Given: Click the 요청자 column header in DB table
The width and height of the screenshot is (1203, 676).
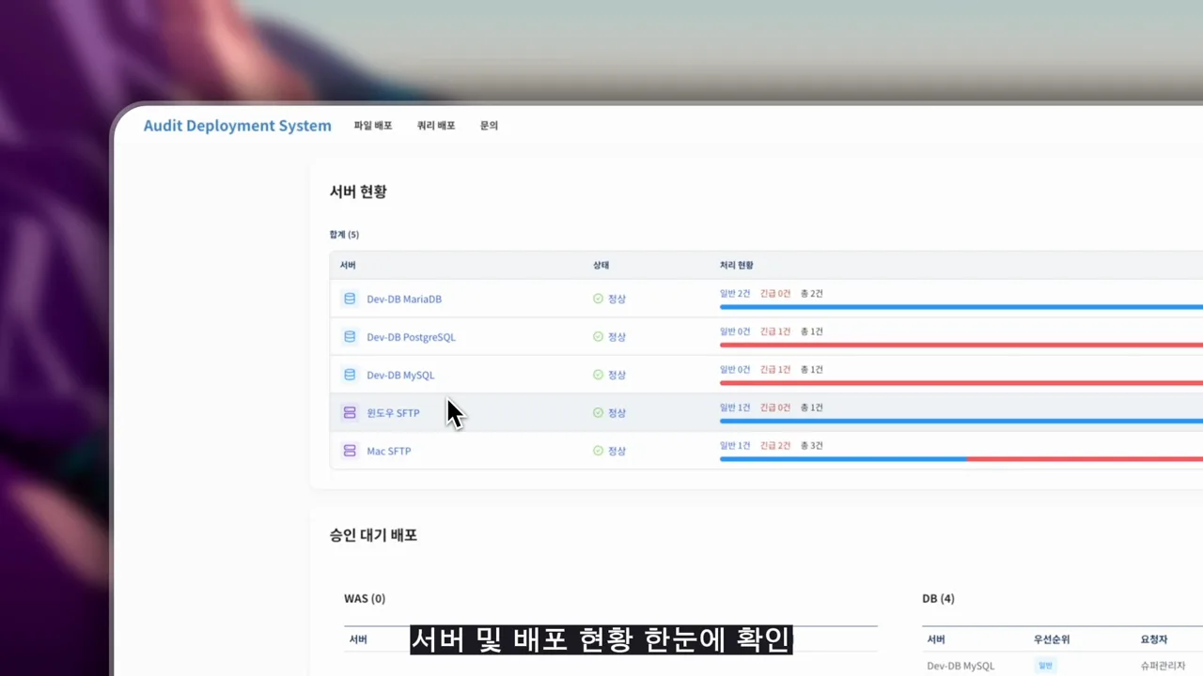Looking at the screenshot, I should pos(1153,639).
